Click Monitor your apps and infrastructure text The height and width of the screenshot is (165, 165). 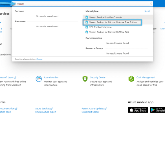coord(56,83)
